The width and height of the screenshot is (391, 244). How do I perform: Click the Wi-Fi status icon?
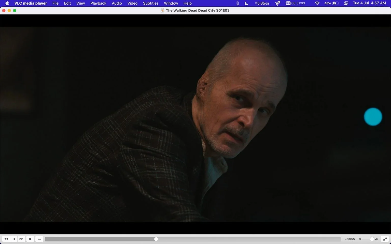317,3
